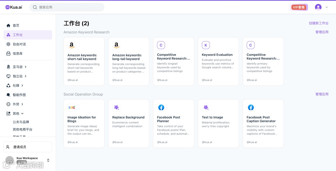Viewport: 336px width, 171px height.
Task: Select 自由对话 in the sidebar
Action: (19, 44)
